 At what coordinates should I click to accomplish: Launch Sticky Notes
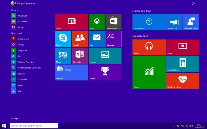click(x=19, y=51)
